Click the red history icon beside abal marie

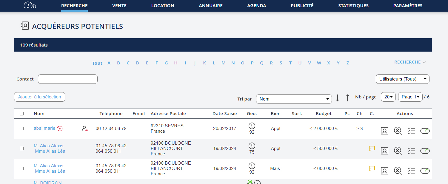pyautogui.click(x=60, y=129)
